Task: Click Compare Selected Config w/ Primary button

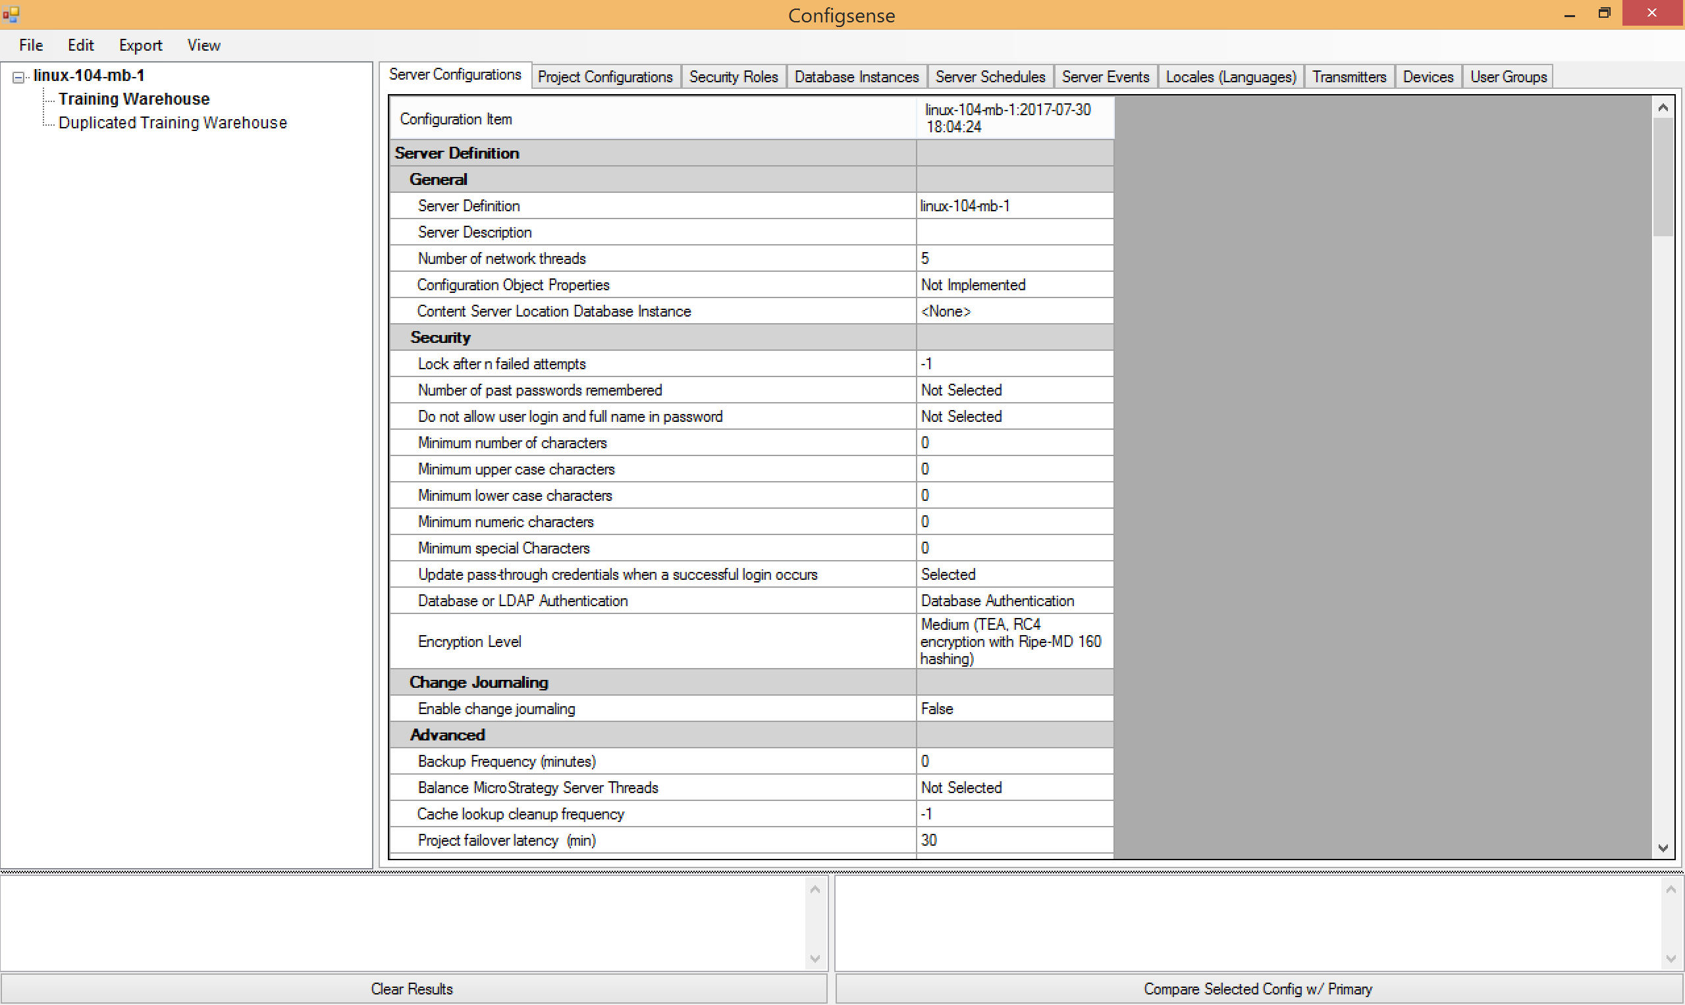Action: [1258, 989]
